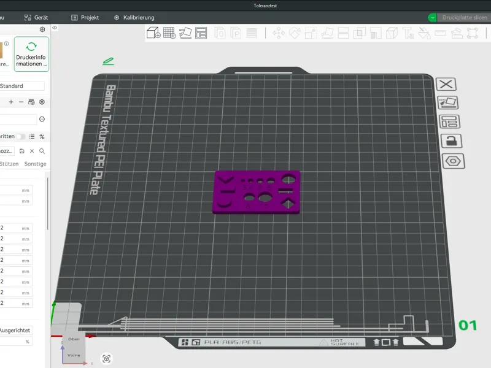Remove a filament with the minus icon
Screen dimensions: 491x368
(21, 102)
